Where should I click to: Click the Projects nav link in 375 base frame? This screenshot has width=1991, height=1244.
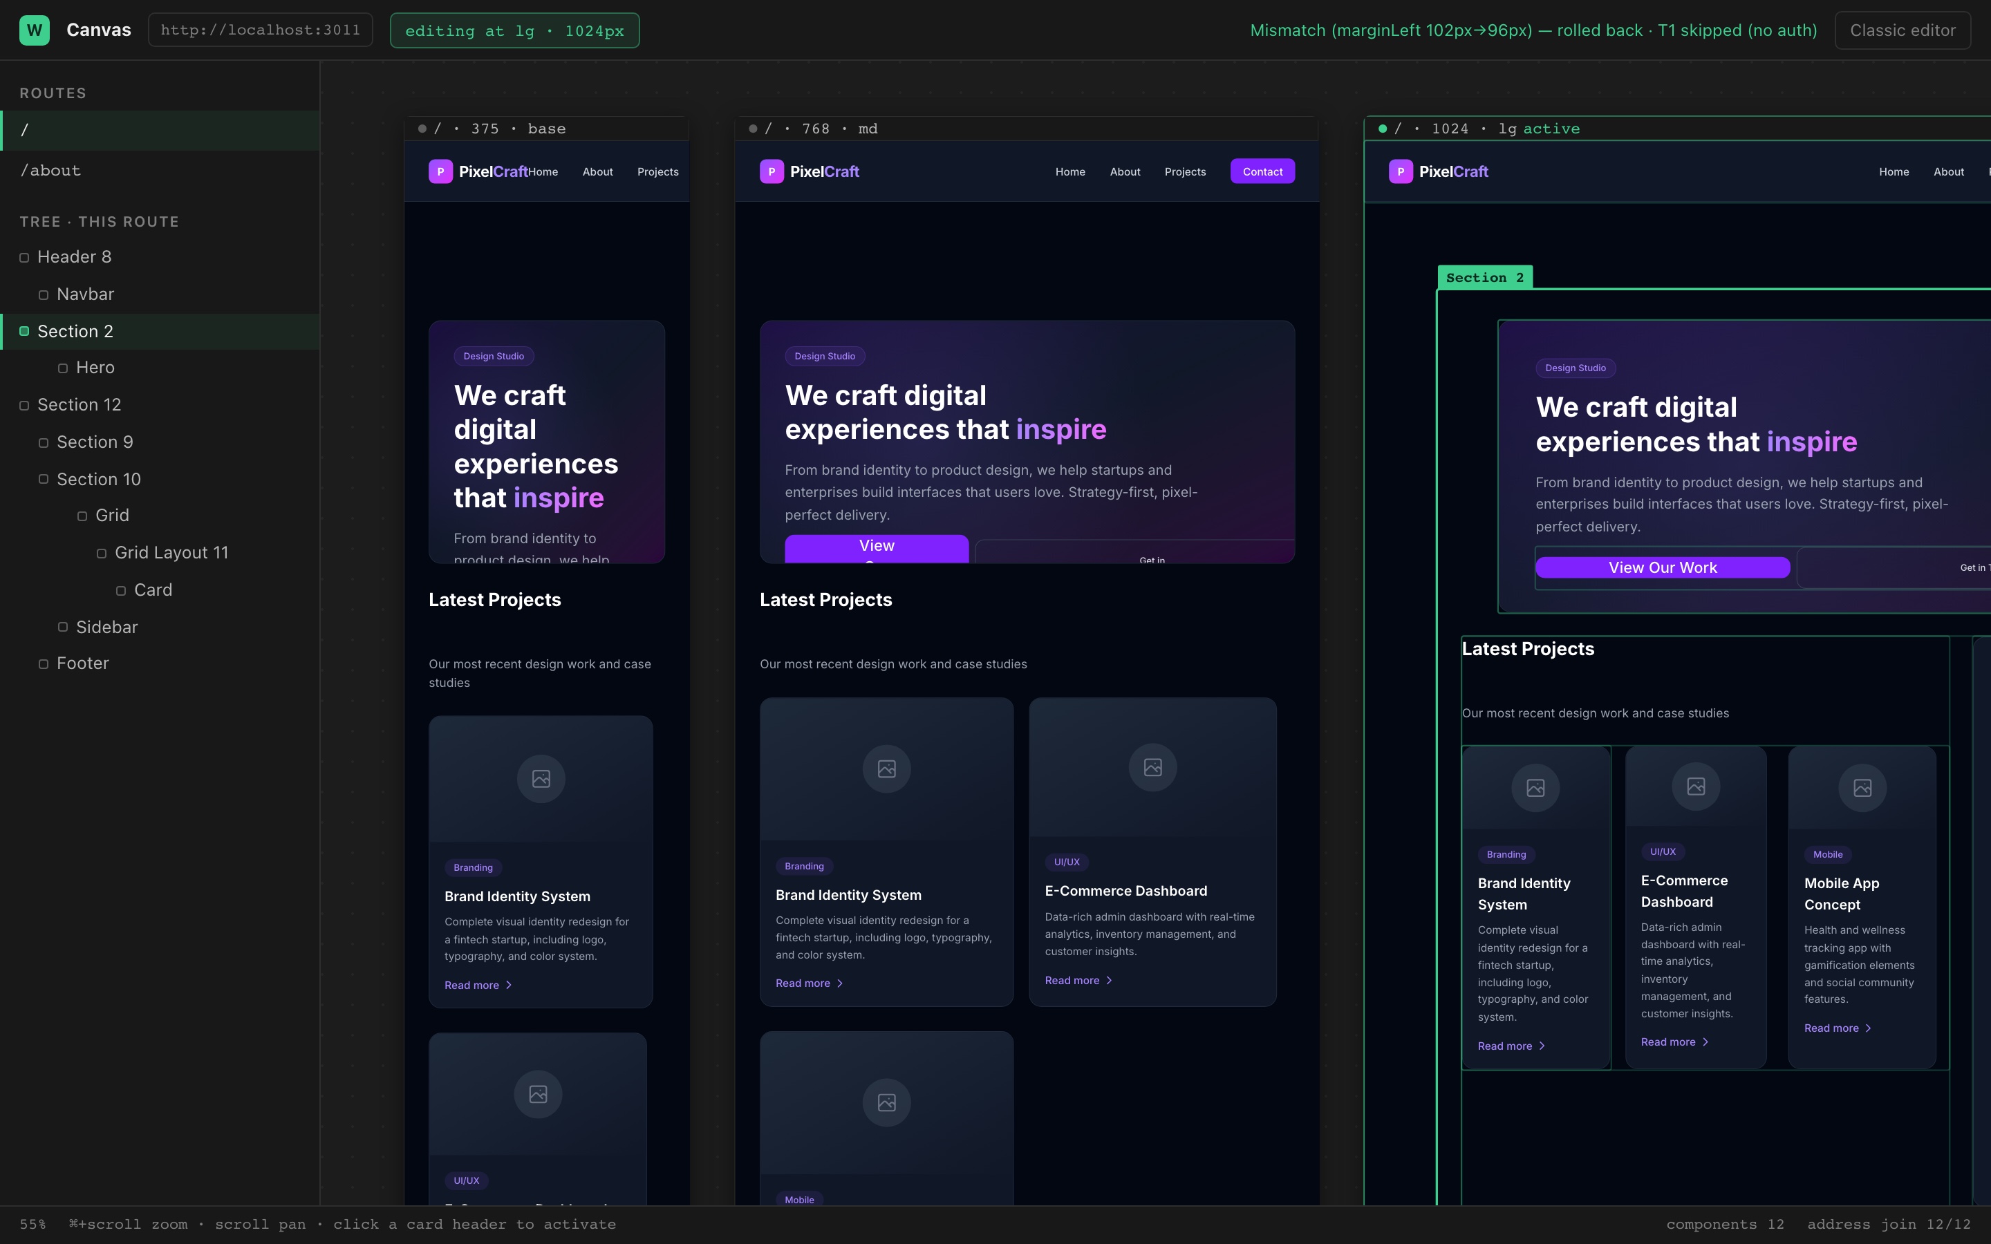point(657,172)
